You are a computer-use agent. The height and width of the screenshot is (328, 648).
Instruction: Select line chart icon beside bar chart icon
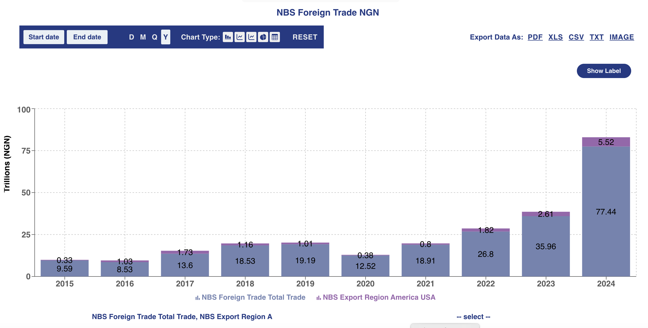pos(239,37)
